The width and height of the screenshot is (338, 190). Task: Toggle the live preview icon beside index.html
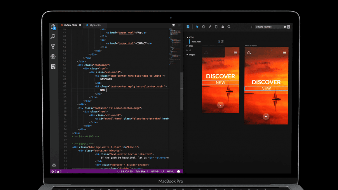coord(219,41)
